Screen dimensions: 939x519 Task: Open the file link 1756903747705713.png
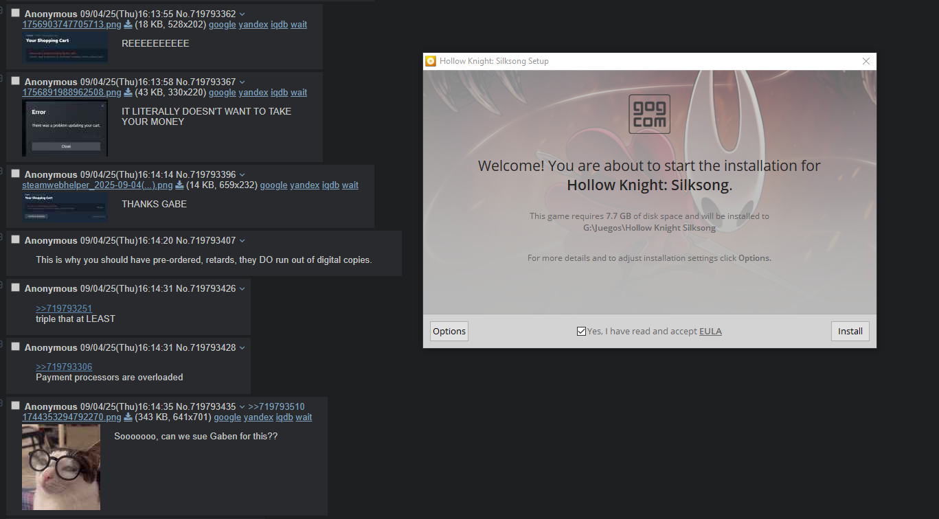[x=71, y=25]
